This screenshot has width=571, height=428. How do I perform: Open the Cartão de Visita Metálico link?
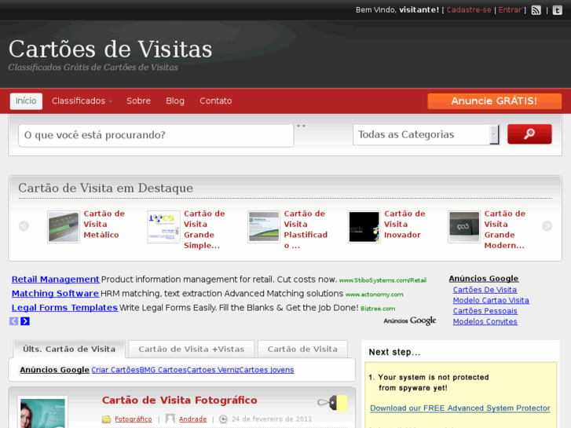click(104, 224)
